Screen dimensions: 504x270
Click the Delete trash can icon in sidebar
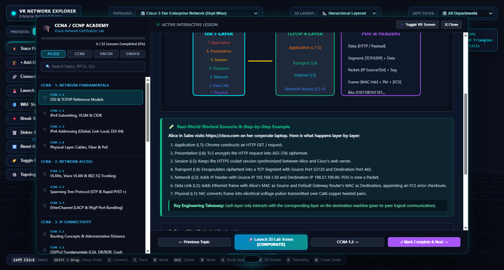(14, 132)
